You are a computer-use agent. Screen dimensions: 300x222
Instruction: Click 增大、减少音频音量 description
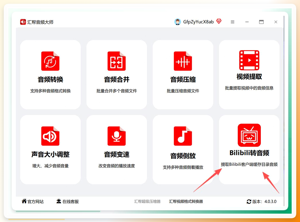50,166
